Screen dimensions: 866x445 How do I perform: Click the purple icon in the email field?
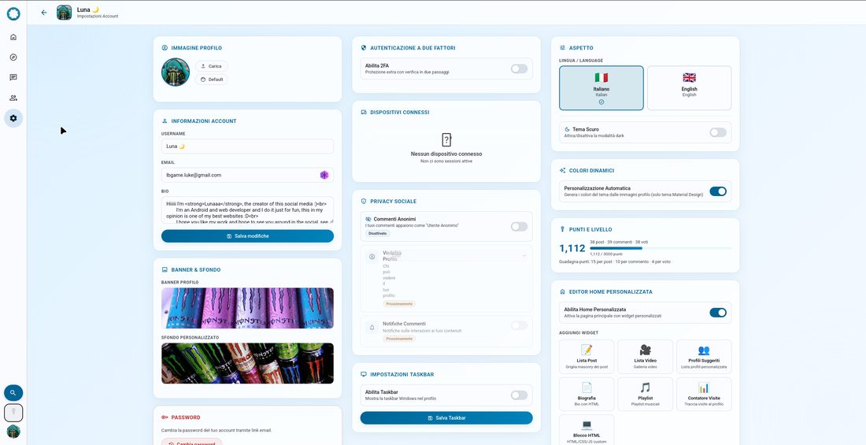click(324, 175)
